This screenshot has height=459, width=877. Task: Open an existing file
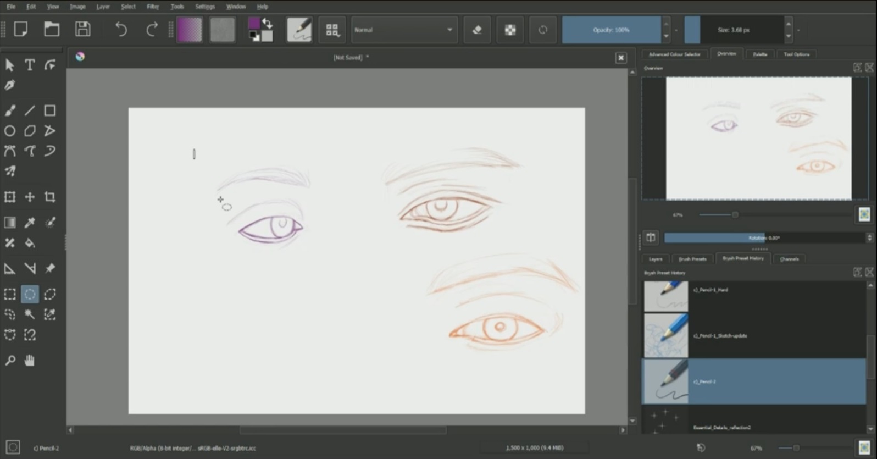pos(52,29)
